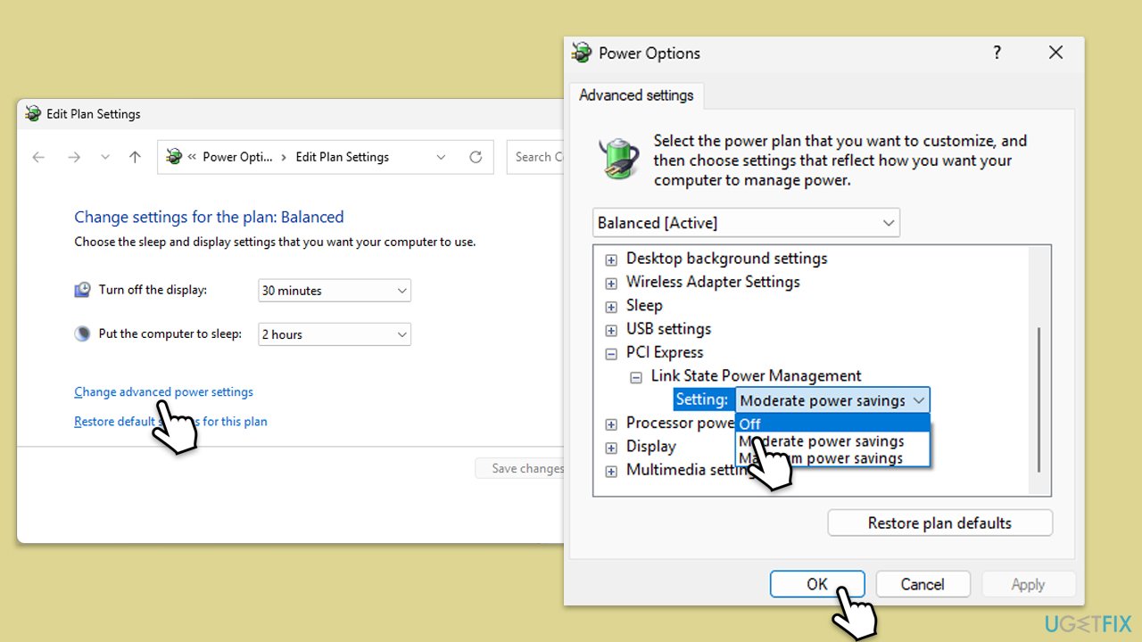
Task: Select Off in the setting list
Action: tap(832, 424)
